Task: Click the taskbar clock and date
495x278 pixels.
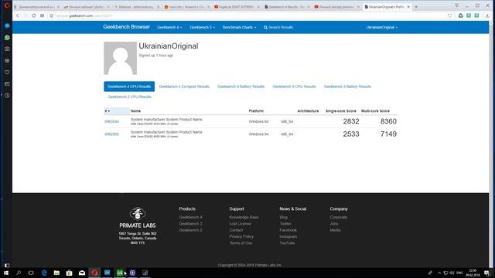Action: coord(473,273)
